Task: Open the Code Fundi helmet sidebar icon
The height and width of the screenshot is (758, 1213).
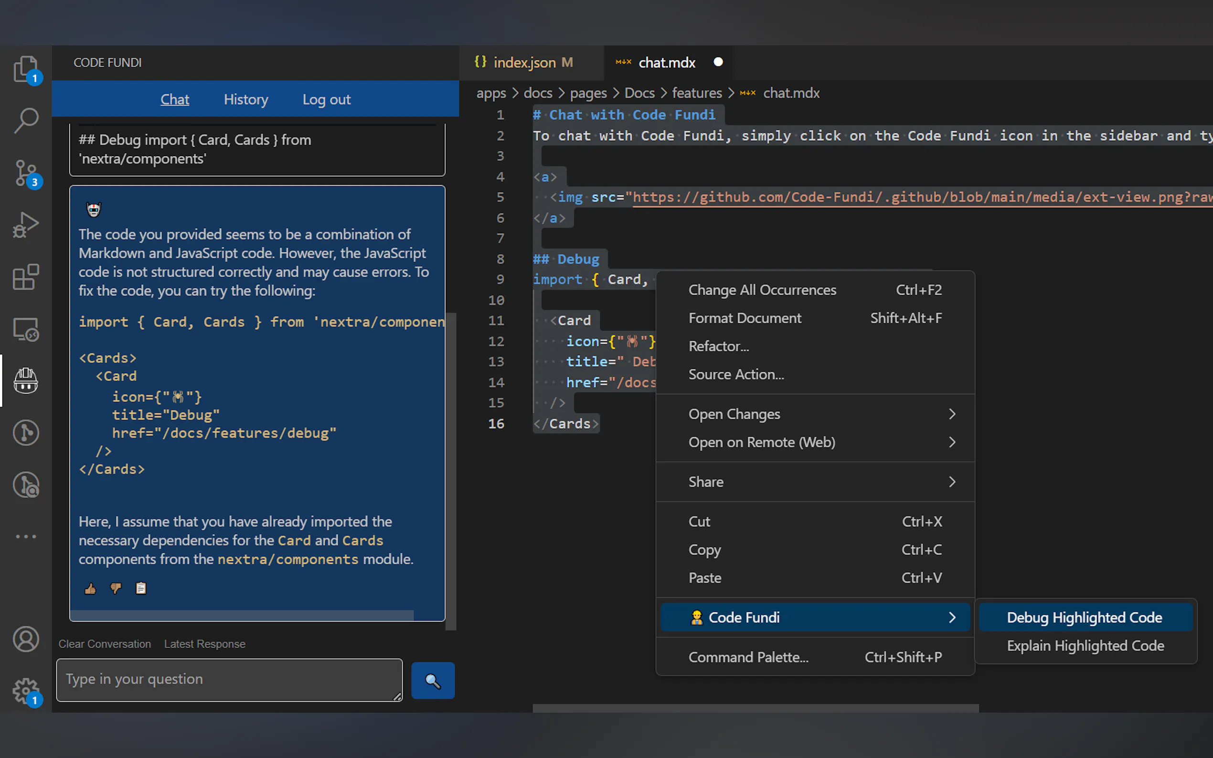Action: point(26,380)
